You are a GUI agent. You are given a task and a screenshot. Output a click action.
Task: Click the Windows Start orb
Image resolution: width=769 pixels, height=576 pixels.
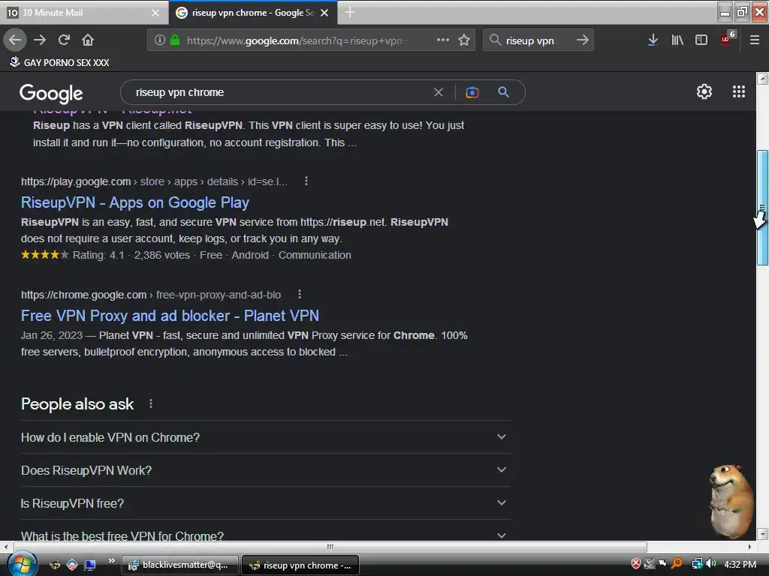pyautogui.click(x=21, y=564)
